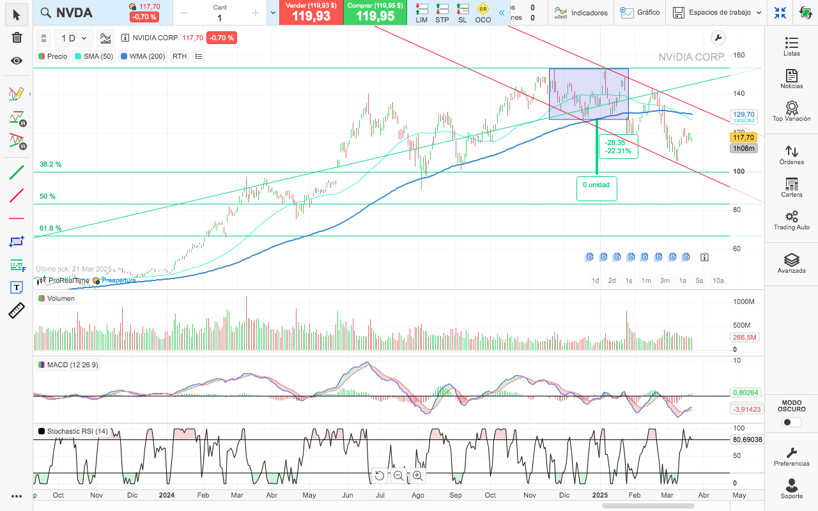Select the text annotation tool

tap(17, 287)
